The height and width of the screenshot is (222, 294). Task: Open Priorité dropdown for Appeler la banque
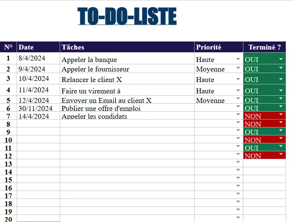pos(238,59)
